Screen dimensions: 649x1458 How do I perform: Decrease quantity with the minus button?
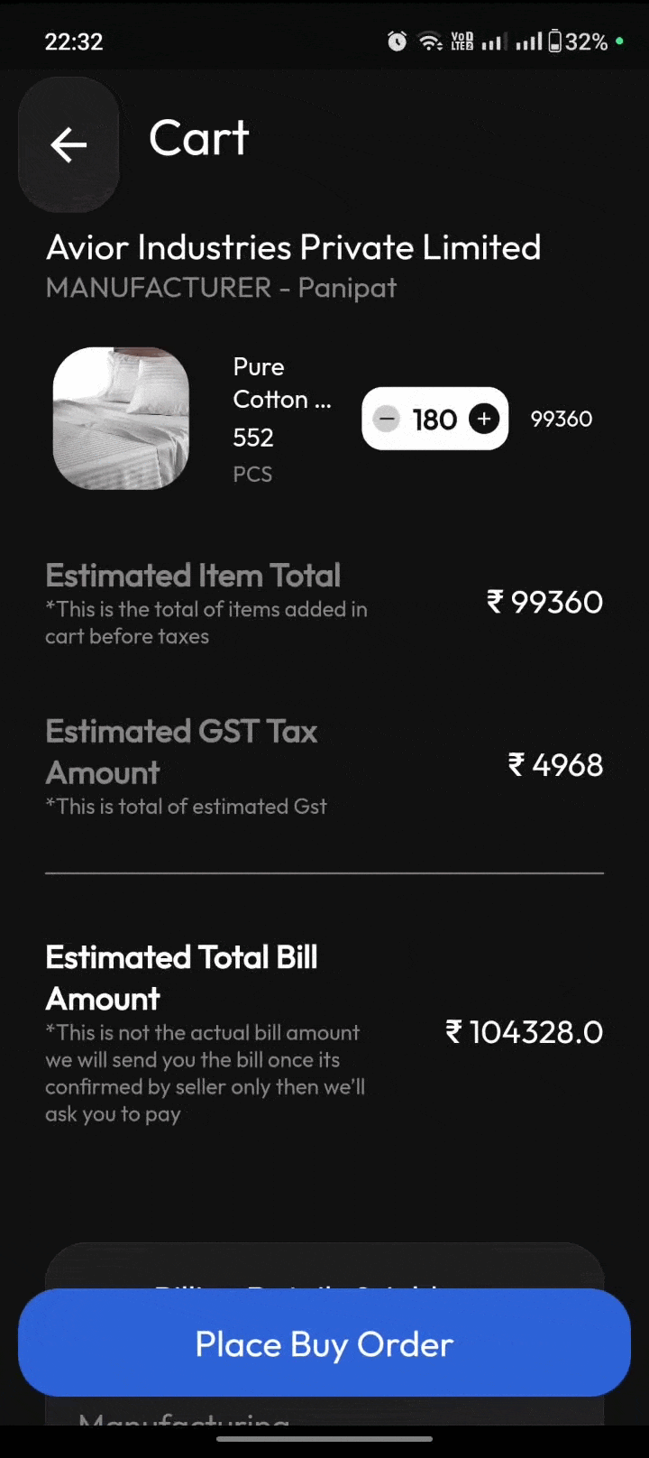coord(386,420)
